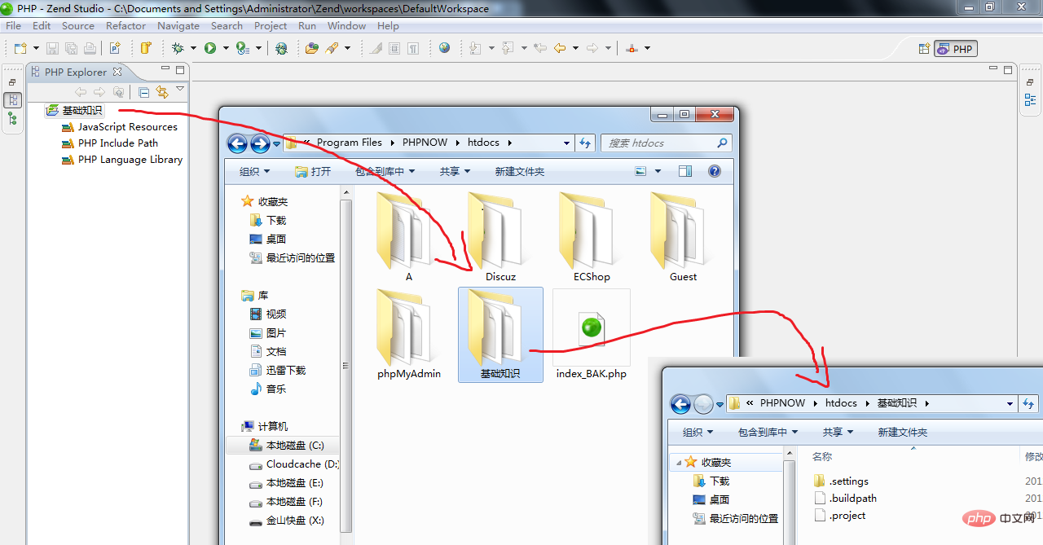
Task: Click the Print toolbar icon
Action: pyautogui.click(x=90, y=49)
